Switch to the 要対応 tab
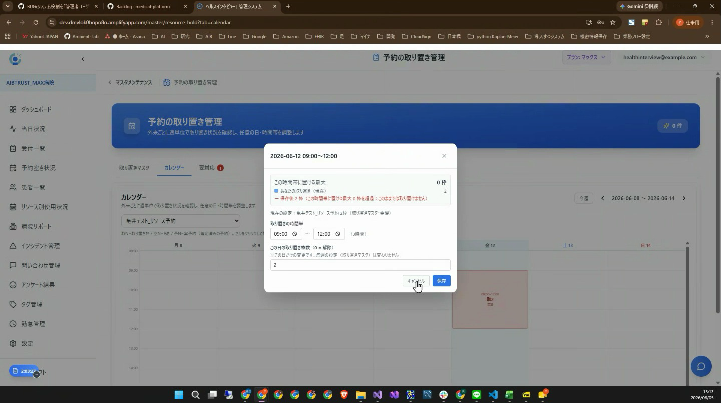721x403 pixels. tap(211, 168)
